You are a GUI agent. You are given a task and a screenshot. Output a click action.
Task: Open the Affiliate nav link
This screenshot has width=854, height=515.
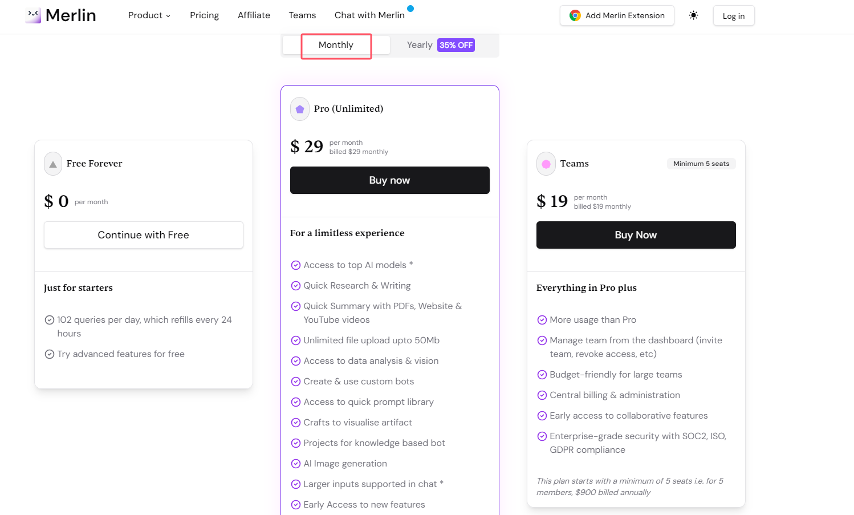tap(254, 15)
